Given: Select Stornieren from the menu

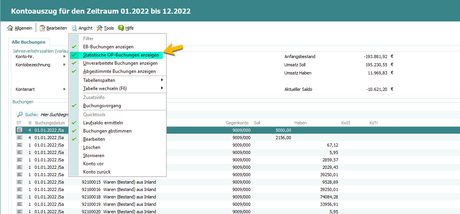Looking at the screenshot, I should click(94, 156).
